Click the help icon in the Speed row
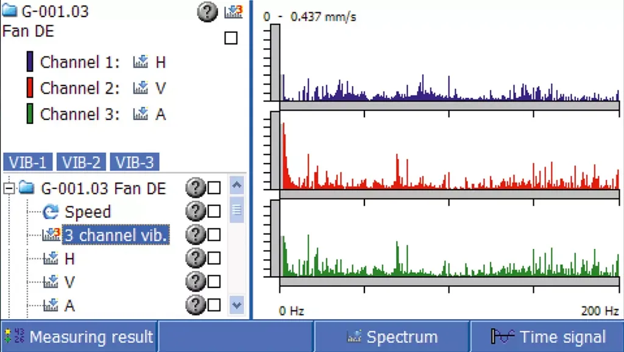624x352 pixels. (x=194, y=212)
